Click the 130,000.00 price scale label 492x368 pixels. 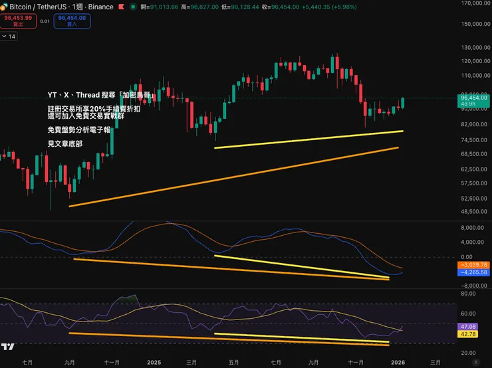pyautogui.click(x=475, y=47)
